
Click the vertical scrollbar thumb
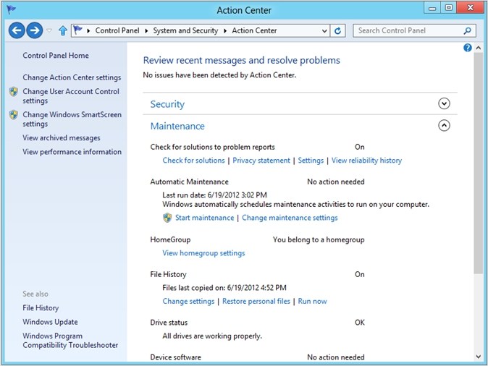(479, 163)
